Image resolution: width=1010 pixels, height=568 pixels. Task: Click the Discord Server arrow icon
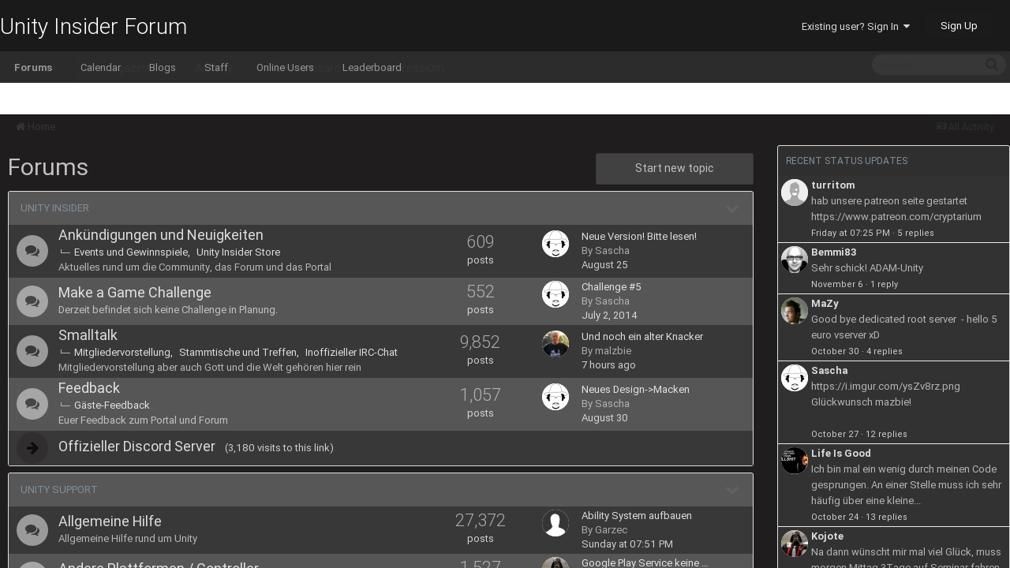[x=32, y=448]
